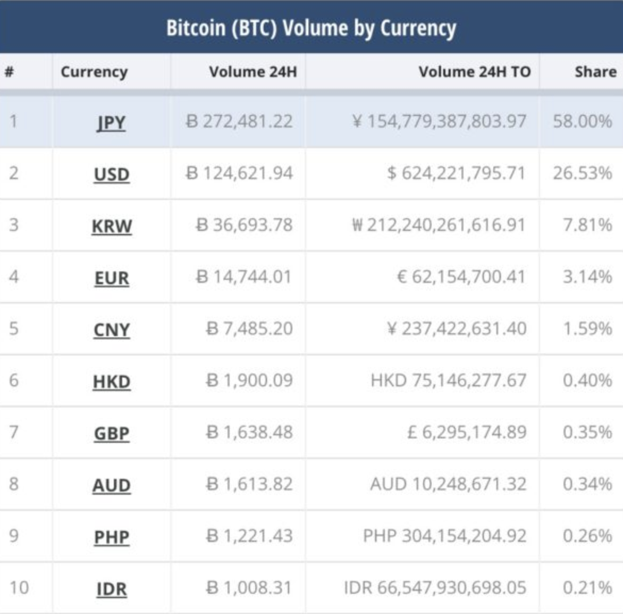
Task: Select rank number 5 in the CNY row
Action: [13, 328]
